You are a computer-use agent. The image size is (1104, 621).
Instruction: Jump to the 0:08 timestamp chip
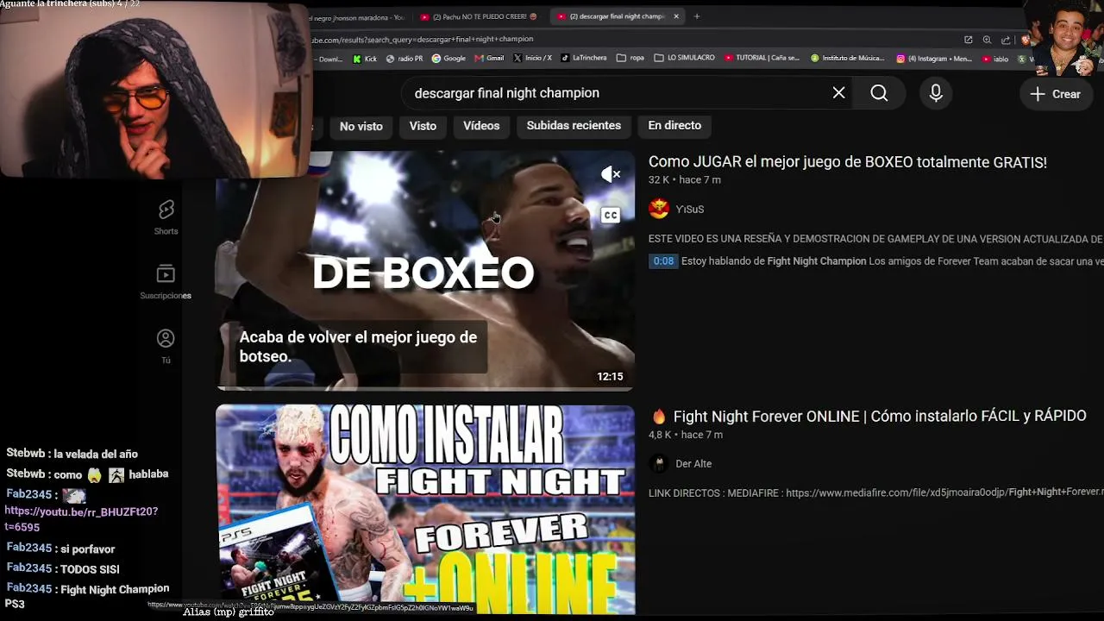663,261
